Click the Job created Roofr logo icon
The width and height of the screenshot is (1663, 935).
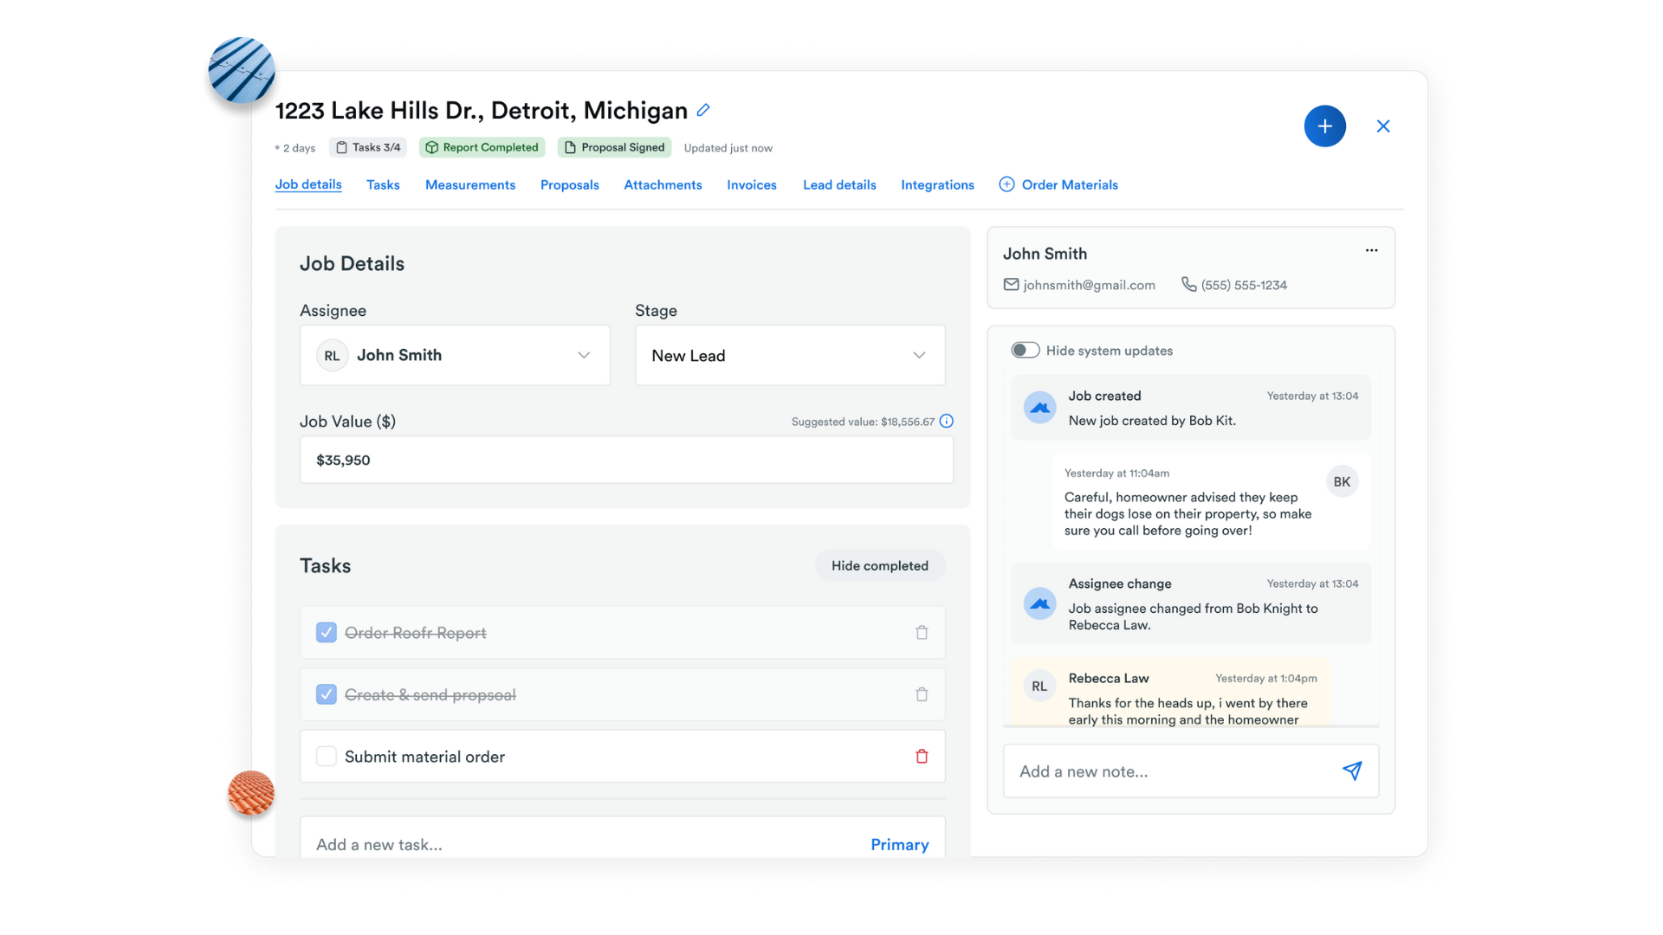[x=1039, y=408]
